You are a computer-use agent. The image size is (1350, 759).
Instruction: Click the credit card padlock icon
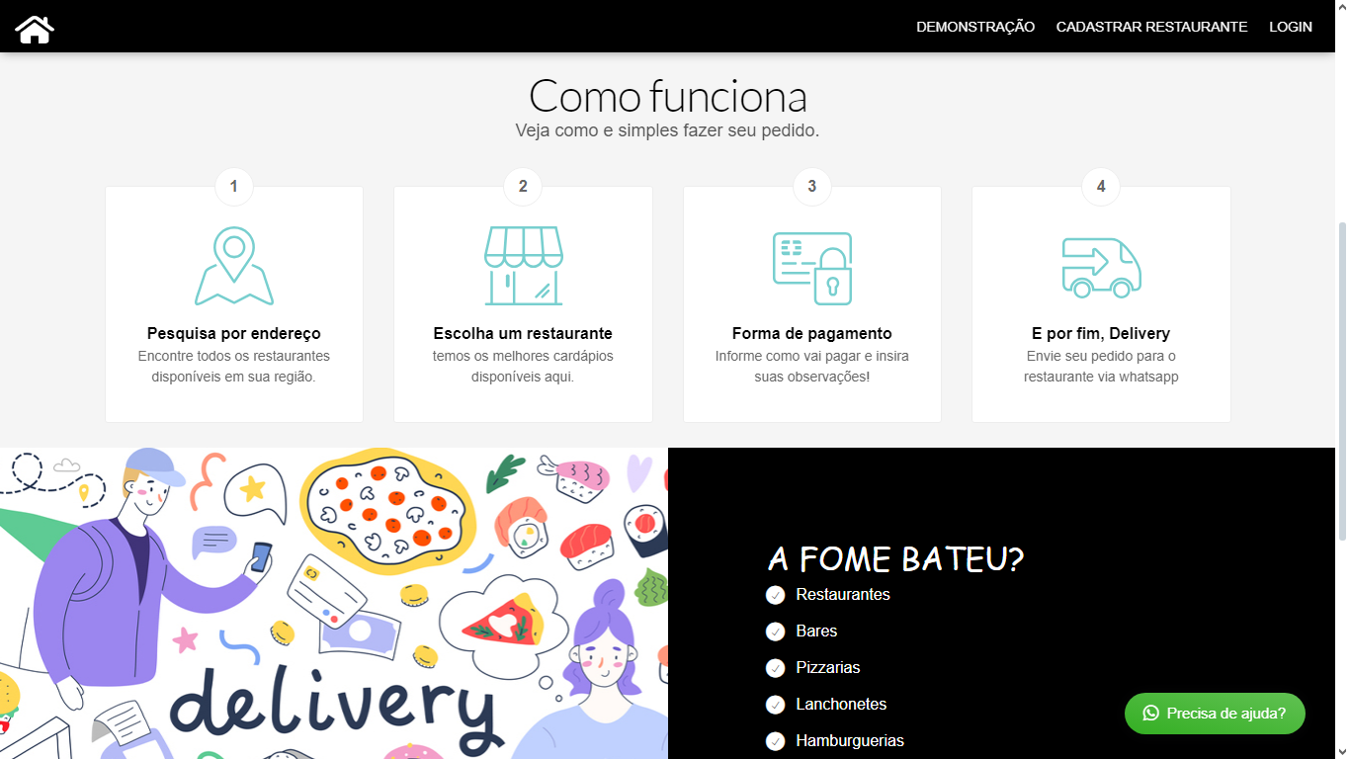pos(811,268)
